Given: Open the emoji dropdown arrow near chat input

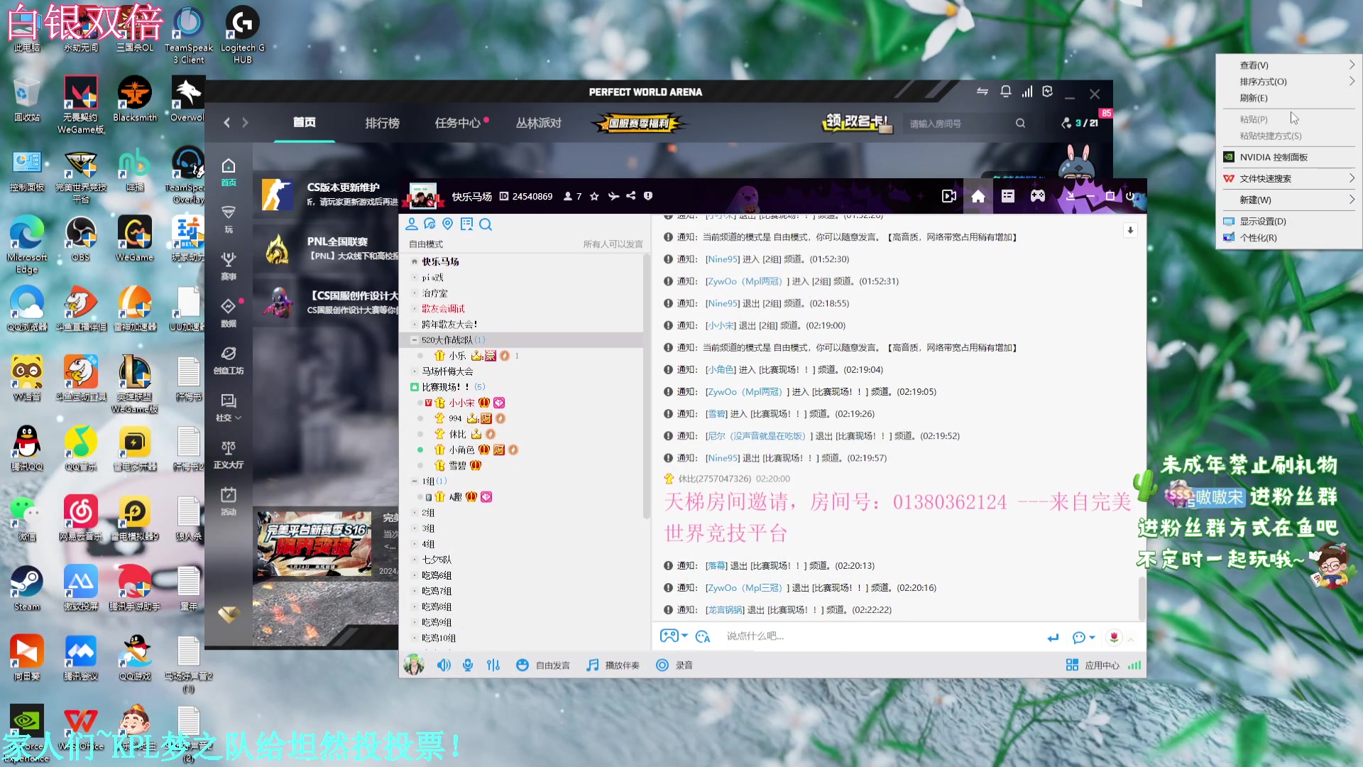Looking at the screenshot, I should click(x=1092, y=637).
